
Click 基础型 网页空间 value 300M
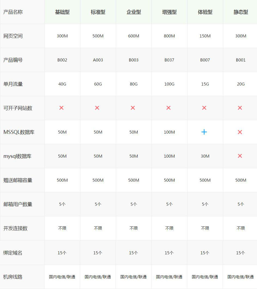(x=62, y=36)
